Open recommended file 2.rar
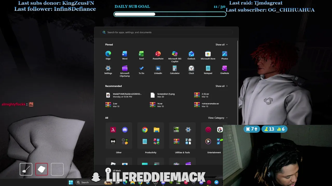332x186 pixels. click(x=112, y=105)
